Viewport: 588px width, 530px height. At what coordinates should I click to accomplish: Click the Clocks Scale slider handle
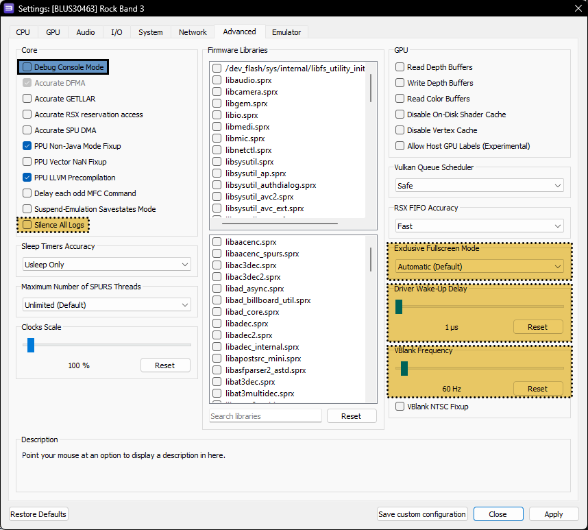(31, 345)
